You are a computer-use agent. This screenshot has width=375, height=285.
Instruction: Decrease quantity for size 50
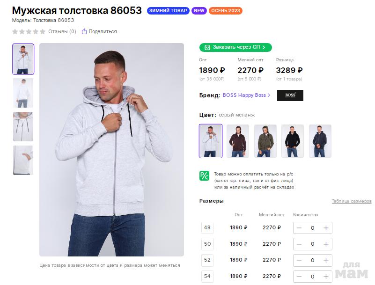click(299, 244)
